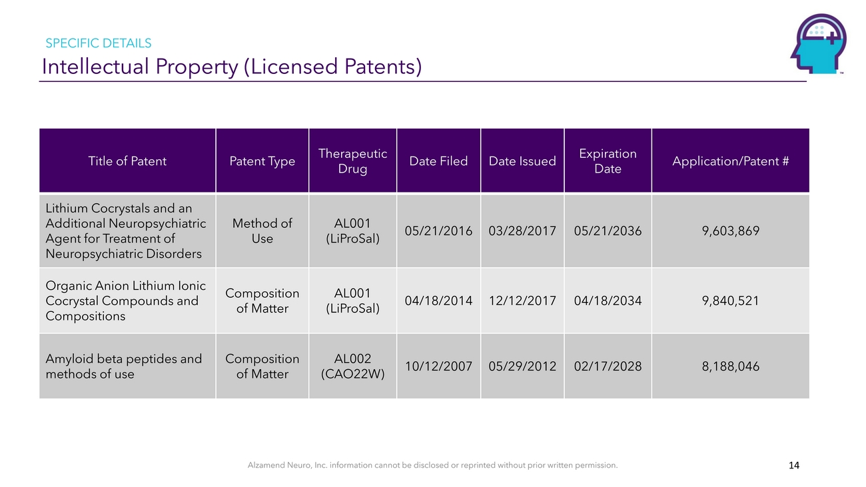This screenshot has width=866, height=487.
Task: Click the Organic Anion Lithium Ionic Cocrystal cell
Action: coord(126,300)
